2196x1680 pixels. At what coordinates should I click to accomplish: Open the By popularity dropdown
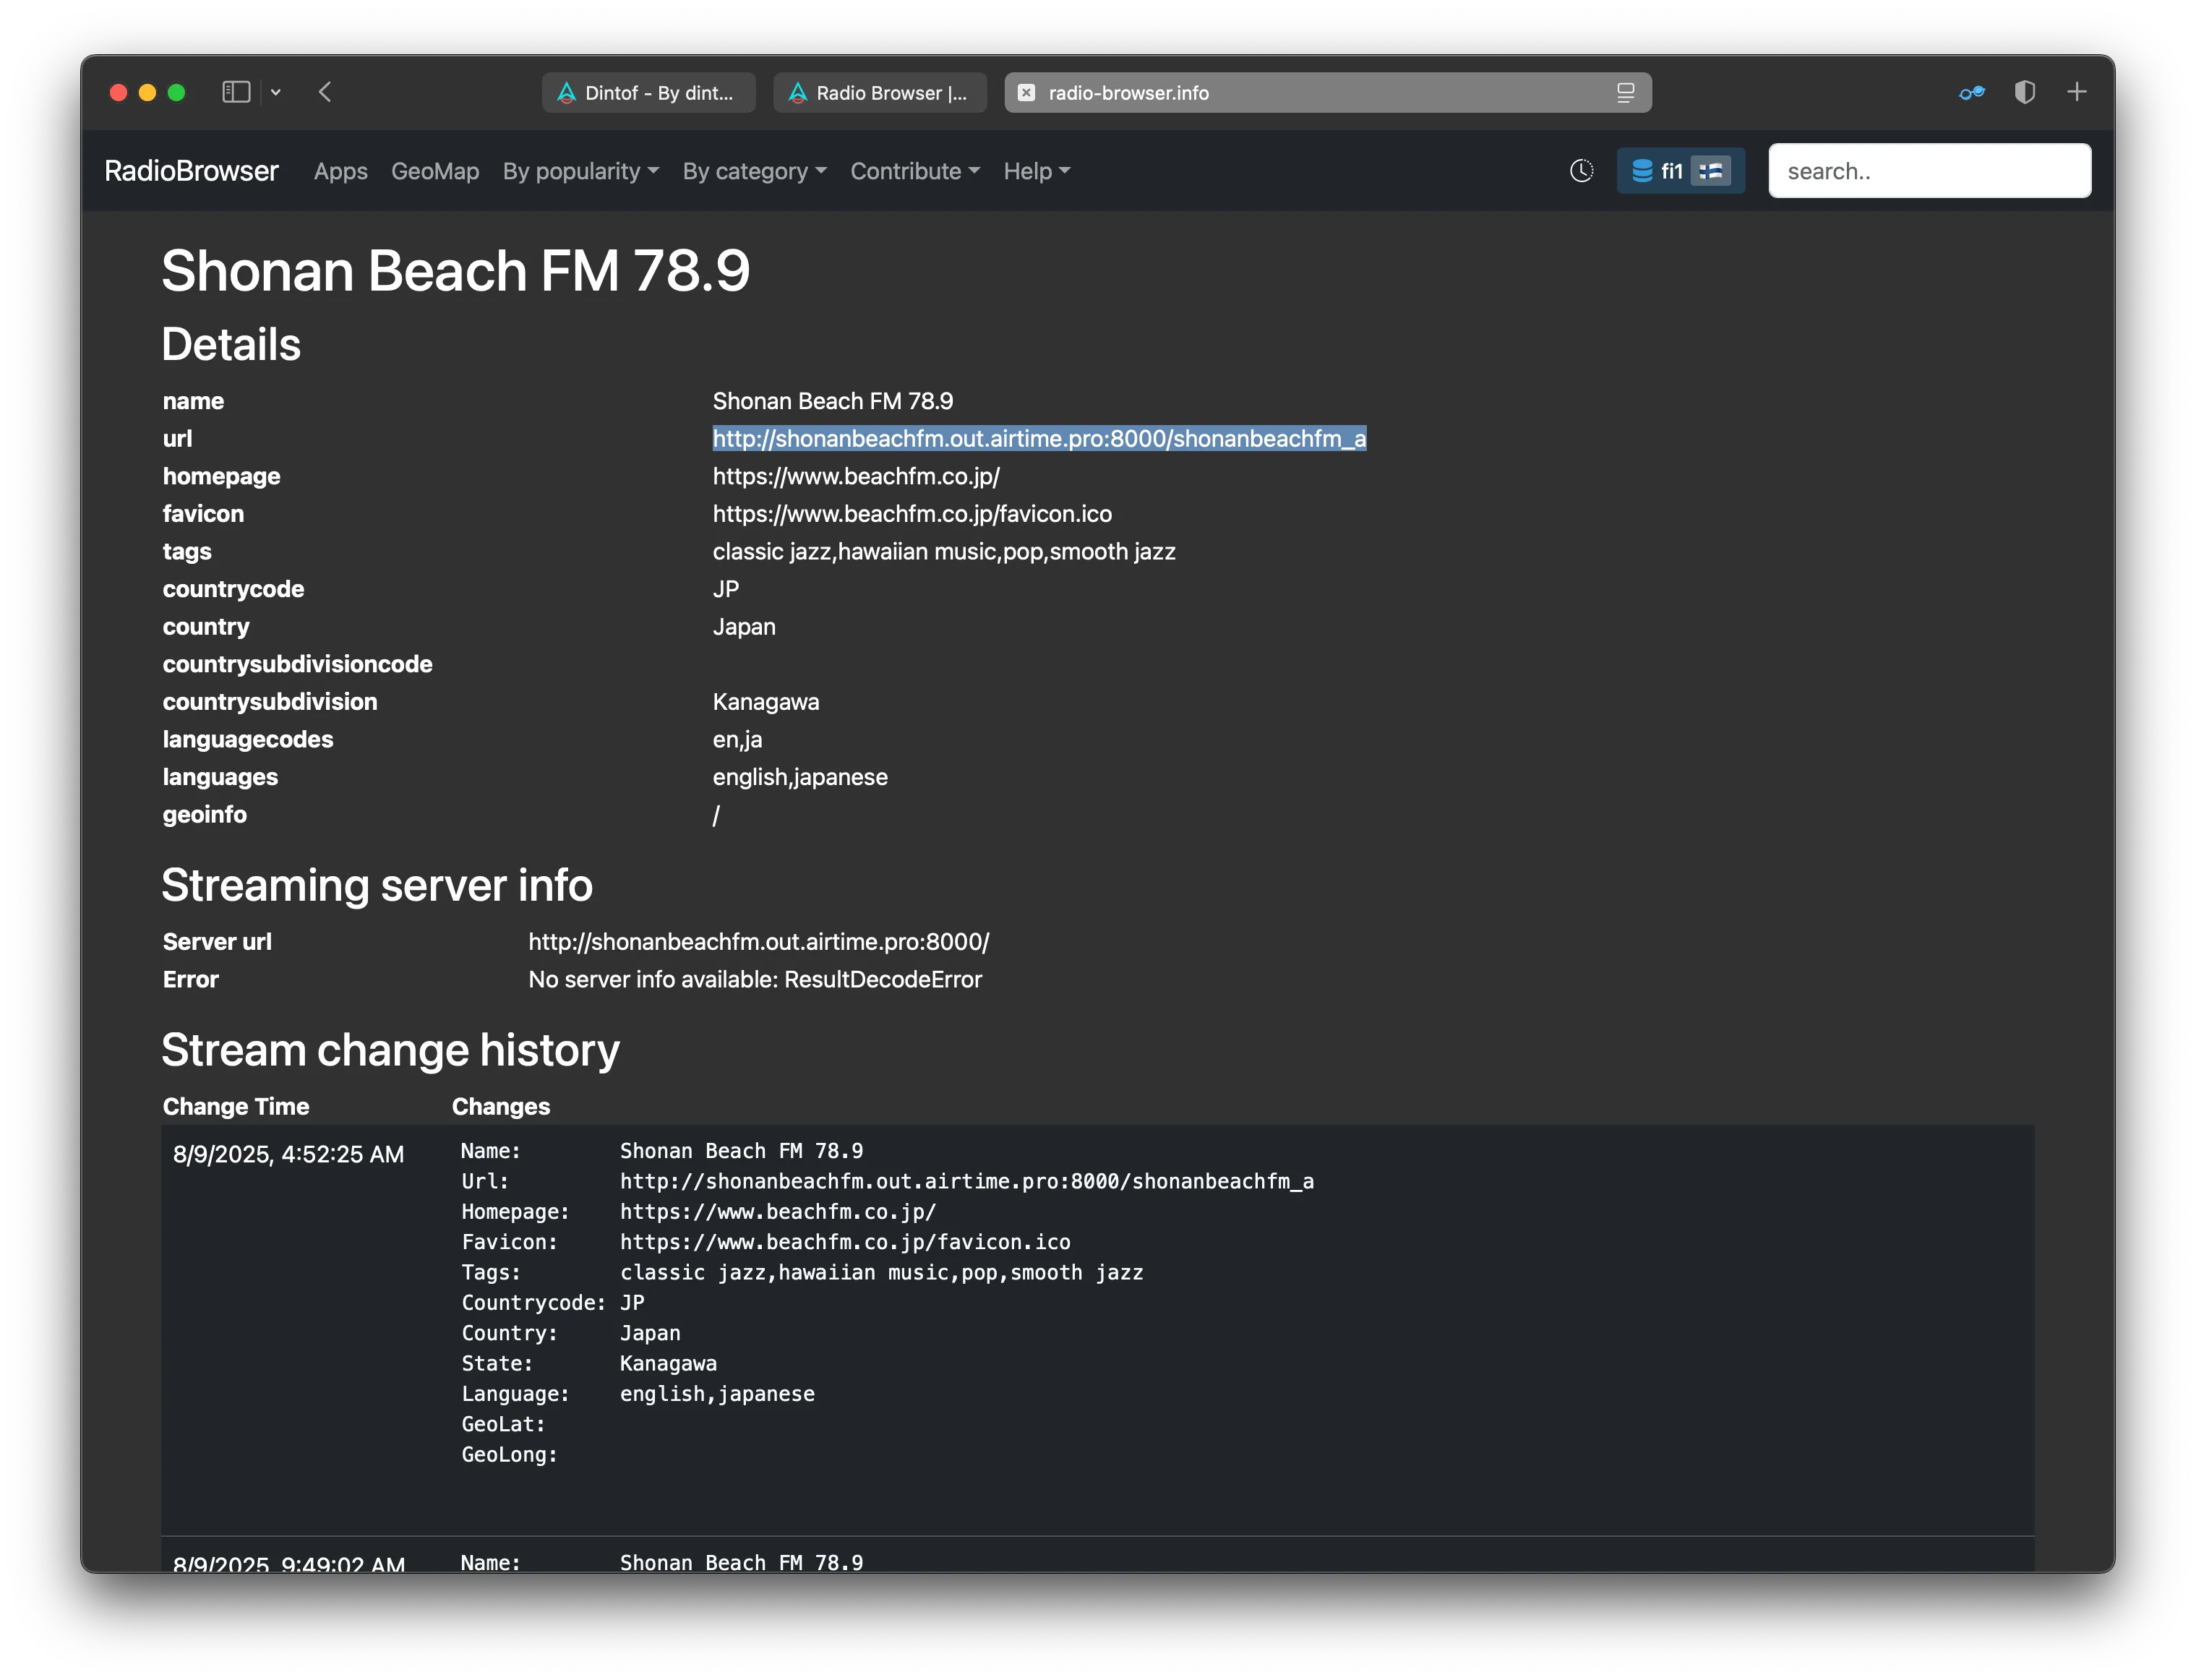click(x=580, y=171)
